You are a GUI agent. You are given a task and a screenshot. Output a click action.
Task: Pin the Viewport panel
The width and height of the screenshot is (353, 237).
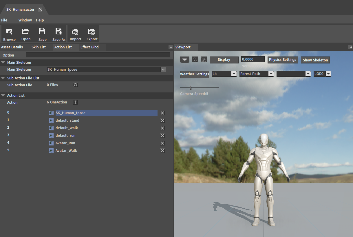pos(350,47)
